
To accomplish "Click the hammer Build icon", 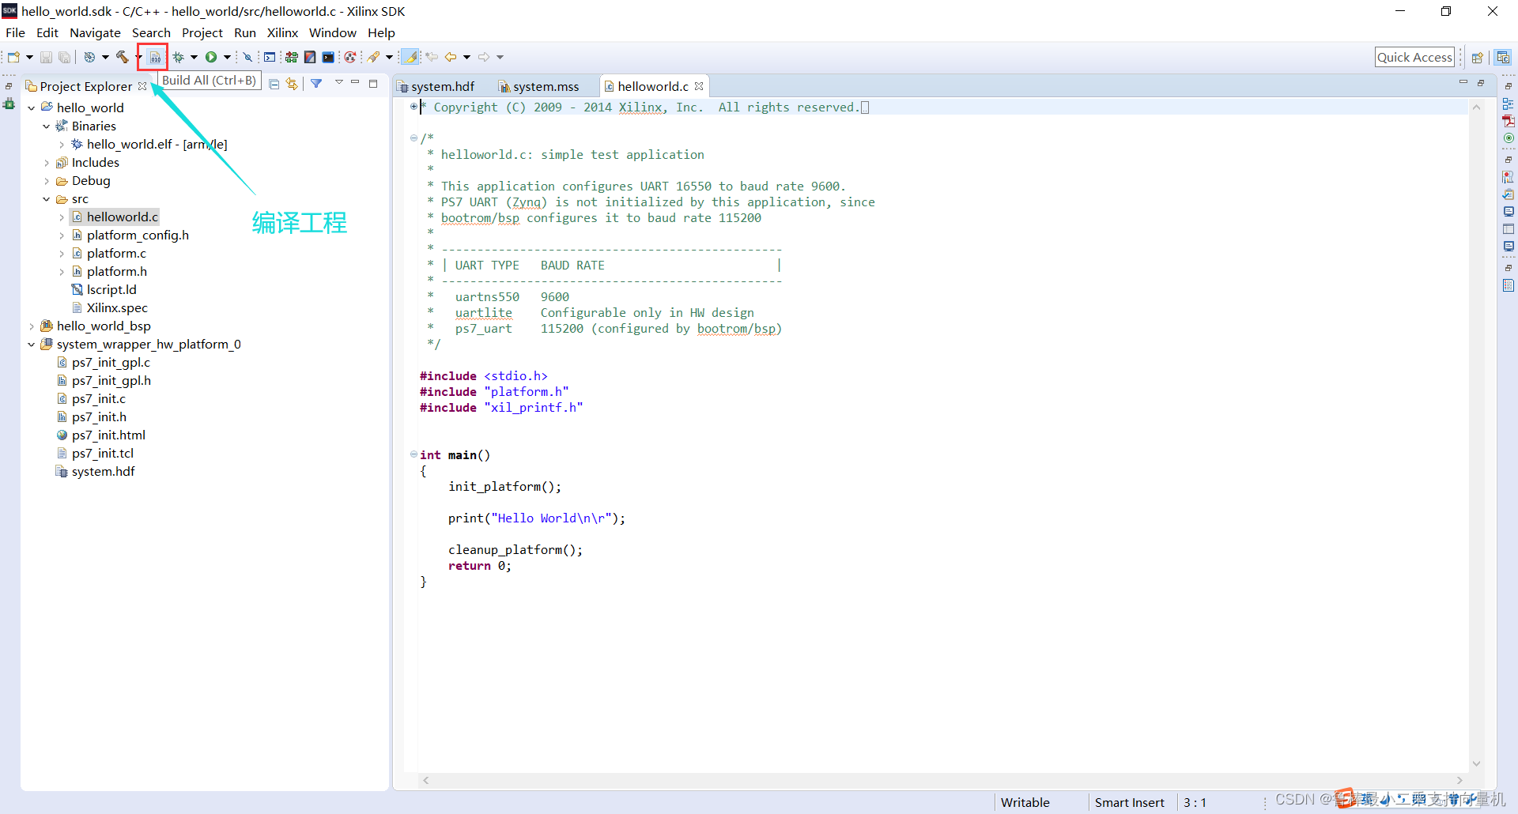I will [x=122, y=57].
